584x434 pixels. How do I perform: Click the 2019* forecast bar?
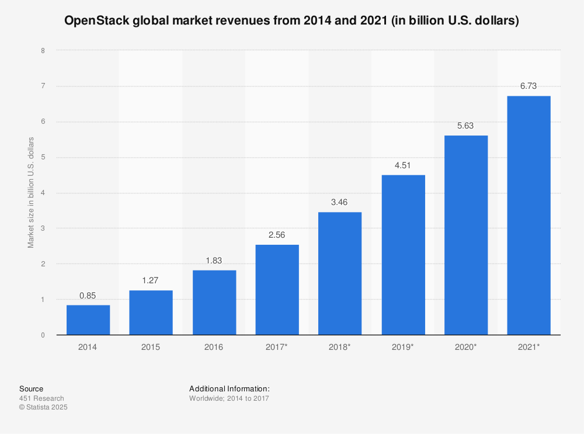pyautogui.click(x=403, y=254)
